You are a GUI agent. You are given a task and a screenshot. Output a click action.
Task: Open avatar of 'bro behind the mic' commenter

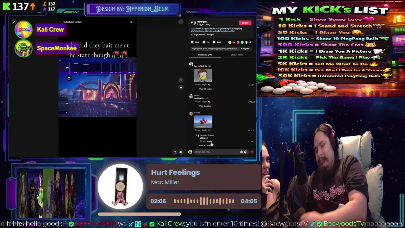pyautogui.click(x=191, y=64)
